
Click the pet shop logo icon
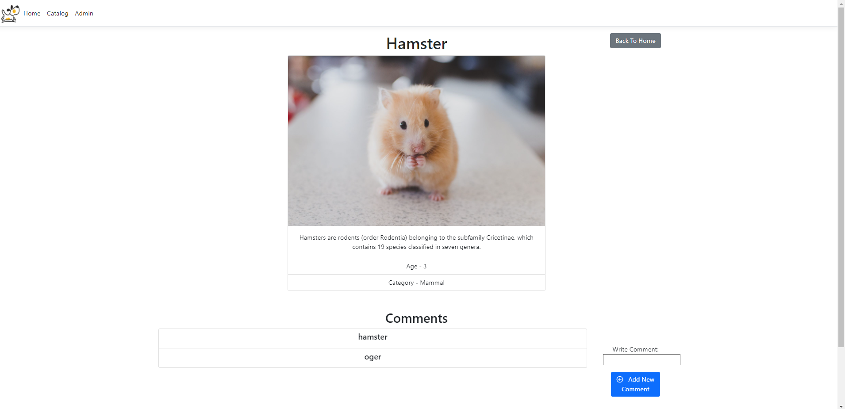[x=10, y=13]
